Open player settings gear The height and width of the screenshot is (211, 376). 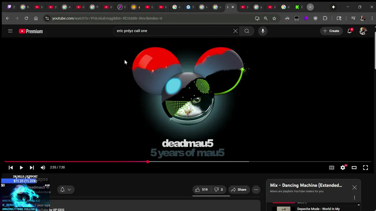pos(343,167)
